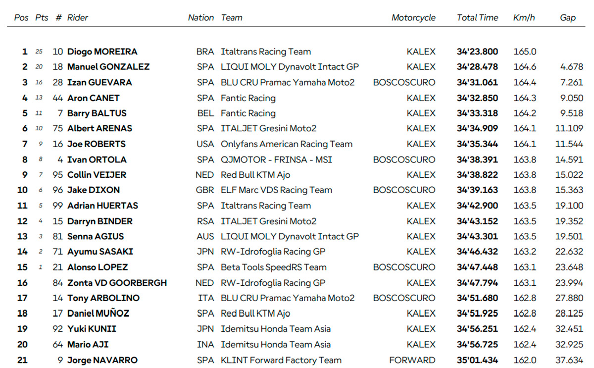Select the Nation column header

coord(200,18)
